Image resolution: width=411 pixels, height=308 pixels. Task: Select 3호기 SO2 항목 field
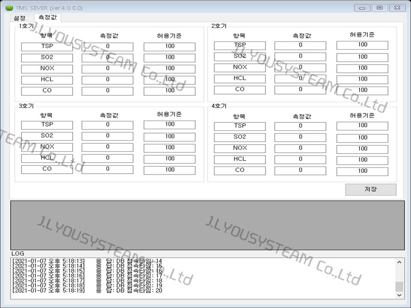pyautogui.click(x=47, y=136)
